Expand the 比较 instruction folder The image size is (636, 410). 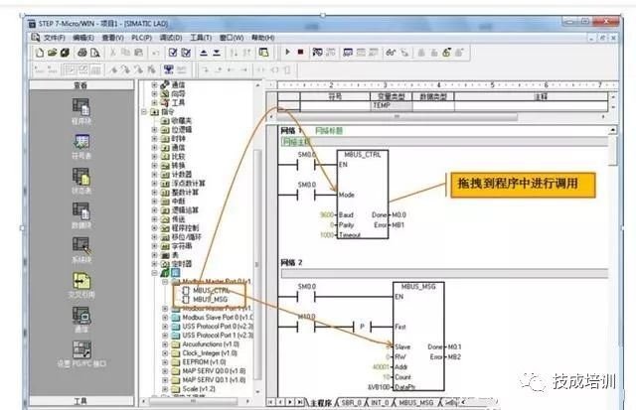click(x=154, y=157)
